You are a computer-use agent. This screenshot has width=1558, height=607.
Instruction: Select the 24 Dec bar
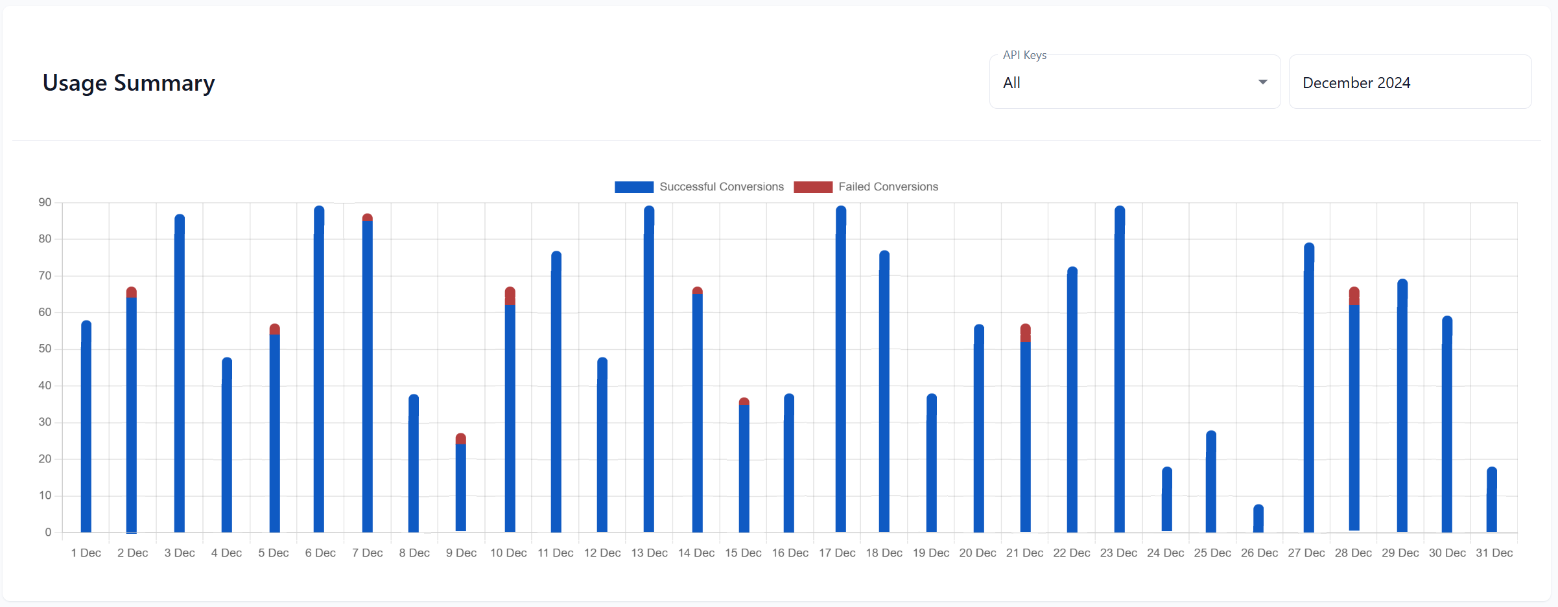(x=1167, y=499)
